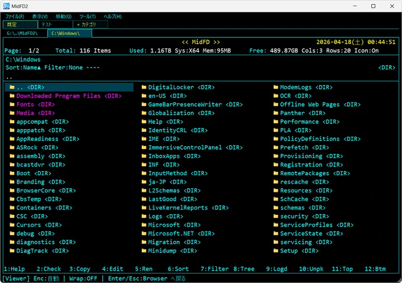
Task: Click the folder icon beside Downloaded Program Files
Action: click(x=12, y=96)
